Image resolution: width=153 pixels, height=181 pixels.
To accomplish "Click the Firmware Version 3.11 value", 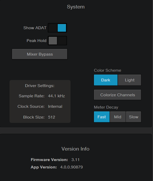I will click(75, 160).
